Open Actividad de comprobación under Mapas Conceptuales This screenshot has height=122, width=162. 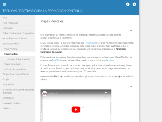point(18,69)
